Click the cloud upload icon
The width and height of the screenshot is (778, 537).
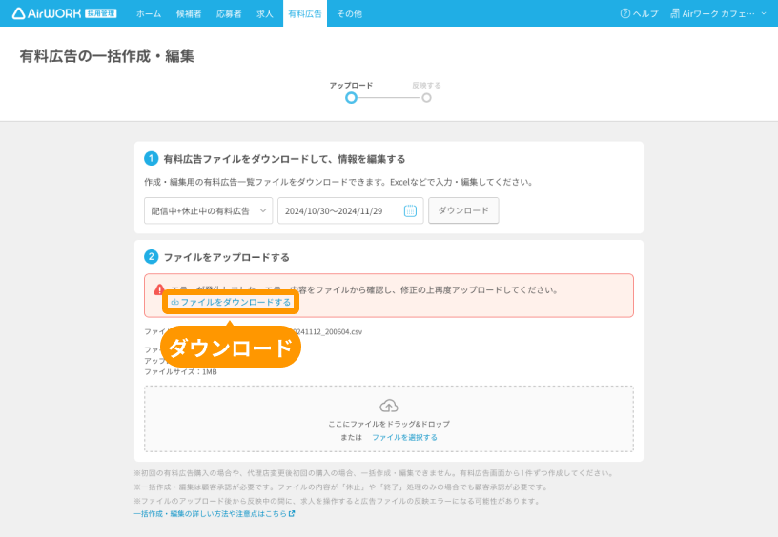pyautogui.click(x=388, y=407)
